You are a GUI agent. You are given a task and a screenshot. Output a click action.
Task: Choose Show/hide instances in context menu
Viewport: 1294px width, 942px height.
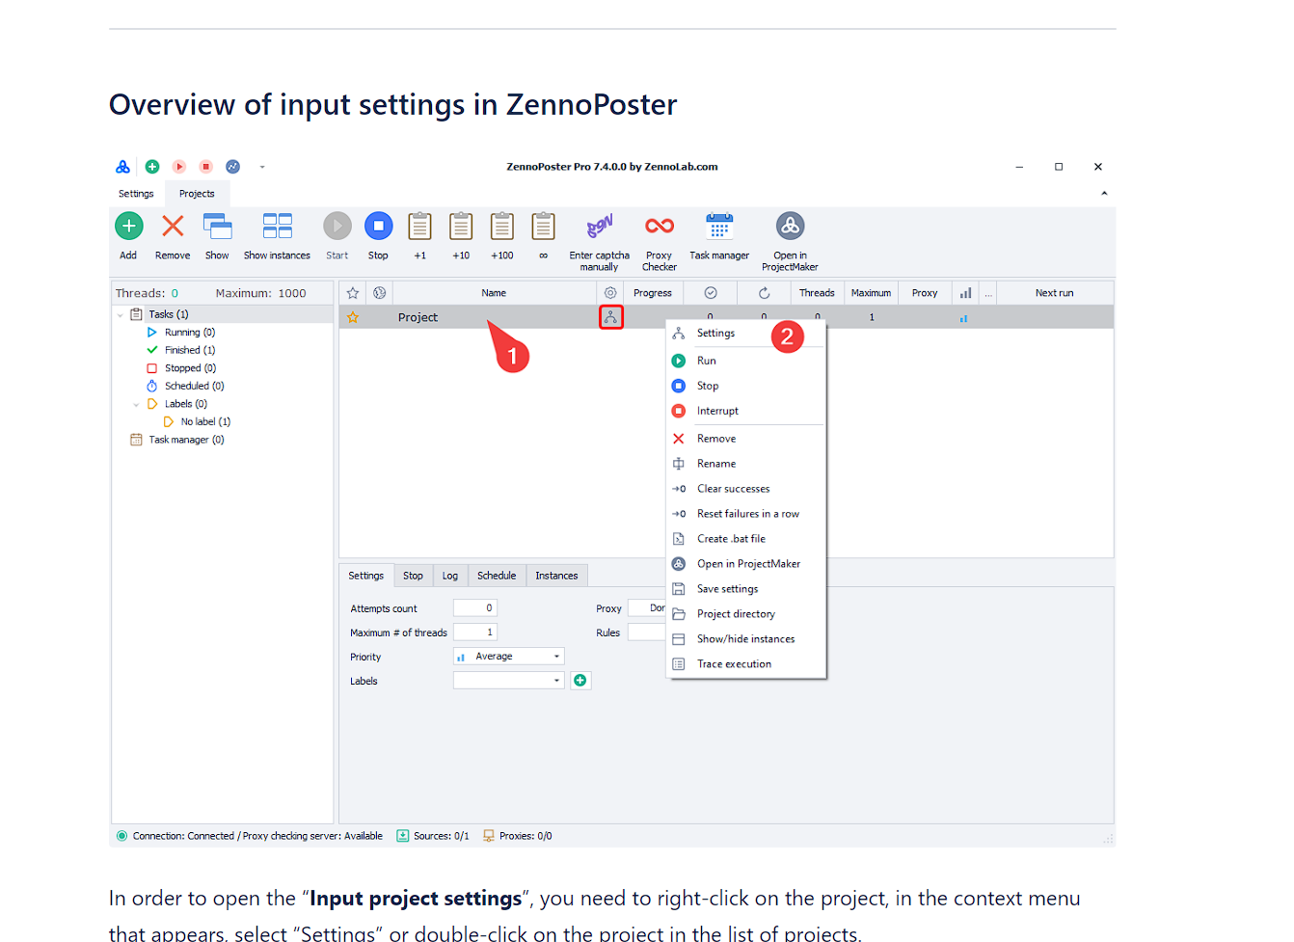pyautogui.click(x=746, y=639)
